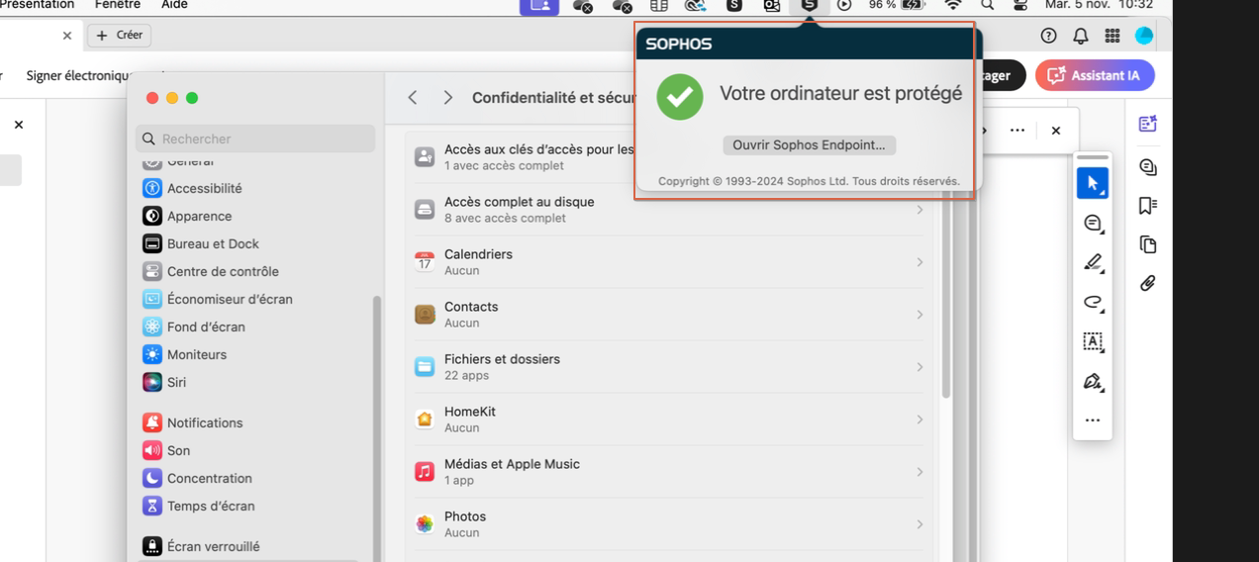Click the Acrobat Créer button
Image resolution: width=1259 pixels, height=562 pixels.
click(x=120, y=36)
